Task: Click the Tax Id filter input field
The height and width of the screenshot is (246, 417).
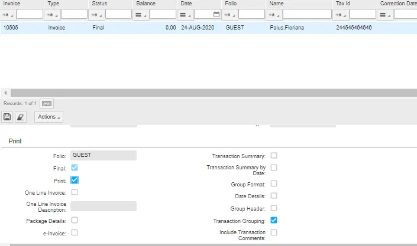Action: (x=363, y=14)
